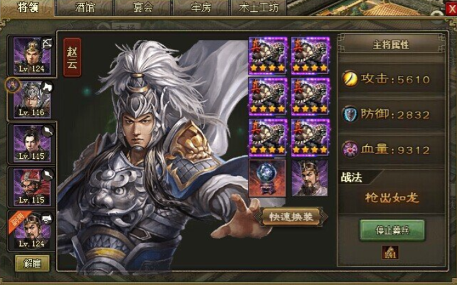Click the 解雇 dismiss button
Screen dimensions: 457x285
point(32,264)
